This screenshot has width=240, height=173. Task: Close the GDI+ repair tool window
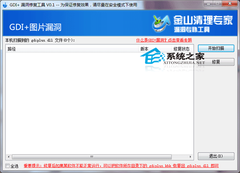coord(230,3)
